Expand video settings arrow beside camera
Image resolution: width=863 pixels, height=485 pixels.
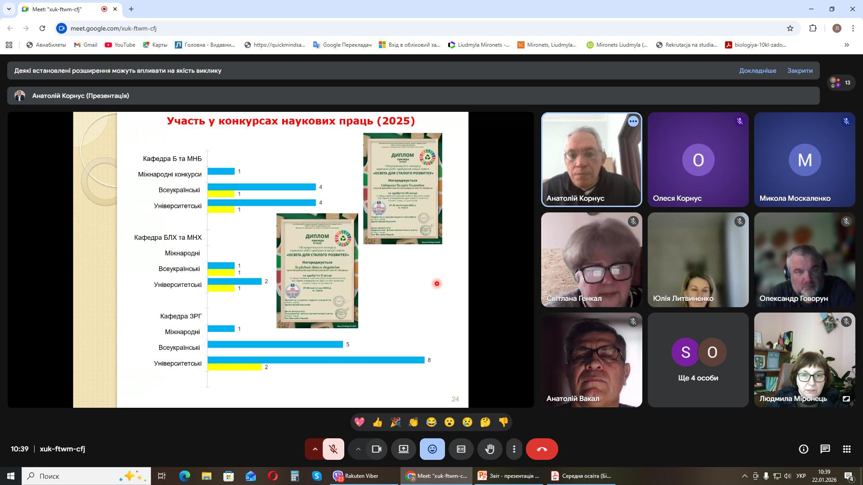(x=358, y=449)
